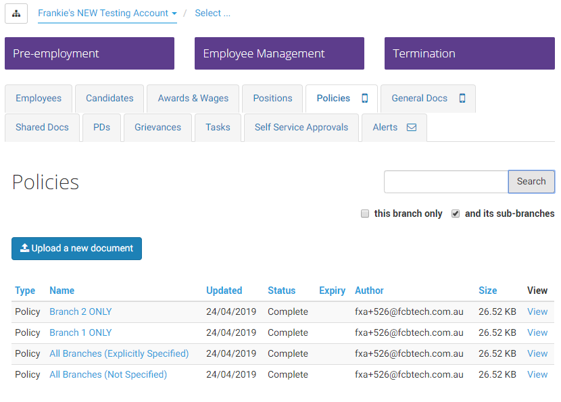Sort the table by Updated column
Viewport: 561px width, 402px height.
click(224, 291)
